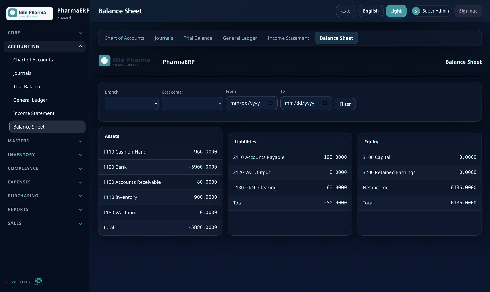Viewport: 490px width, 292px height.
Task: Collapse the Accounting sidebar section
Action: coord(45,46)
